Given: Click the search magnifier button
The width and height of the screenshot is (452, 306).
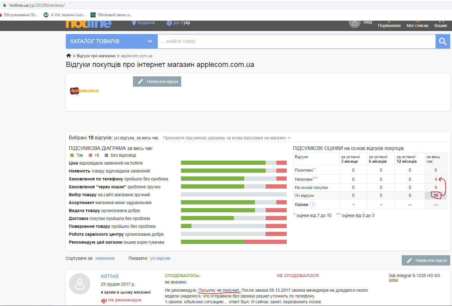Looking at the screenshot, I should tap(443, 41).
